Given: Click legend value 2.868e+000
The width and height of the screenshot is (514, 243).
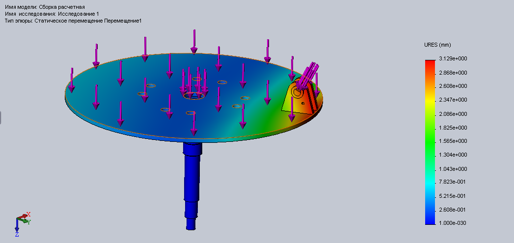Looking at the screenshot, I should pyautogui.click(x=453, y=73).
